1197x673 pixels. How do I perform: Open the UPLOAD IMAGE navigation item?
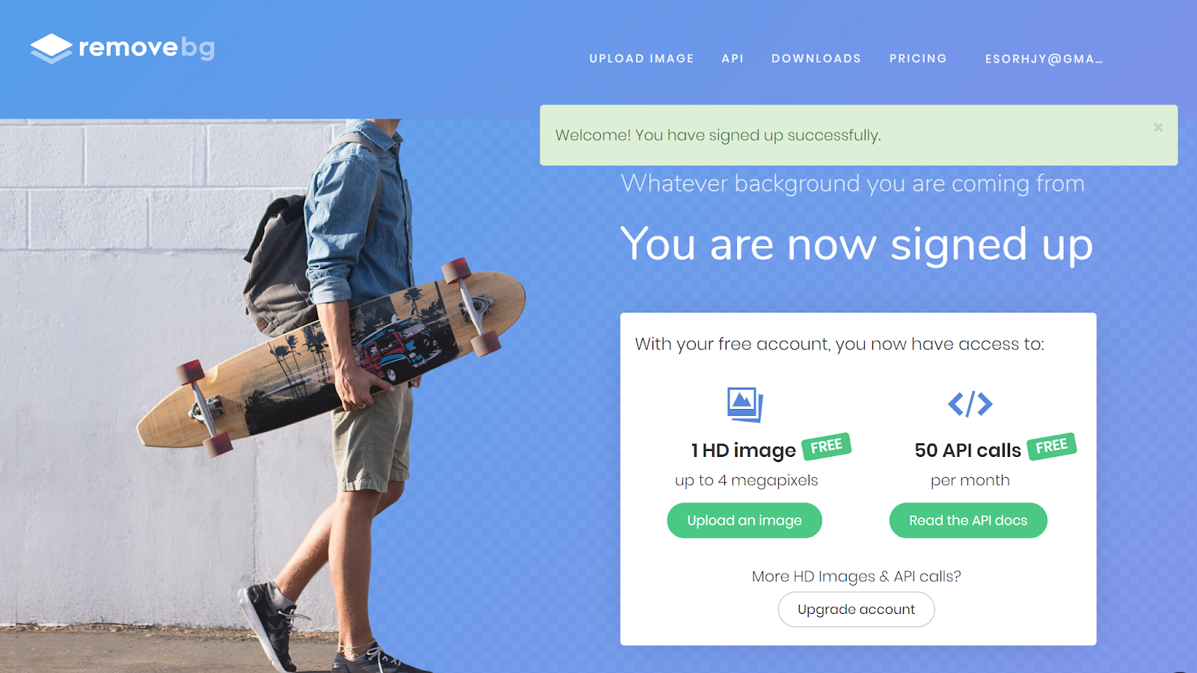pos(642,58)
